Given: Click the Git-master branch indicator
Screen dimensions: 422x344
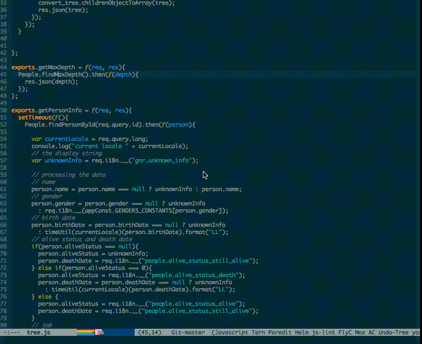Looking at the screenshot, I should 188,333.
